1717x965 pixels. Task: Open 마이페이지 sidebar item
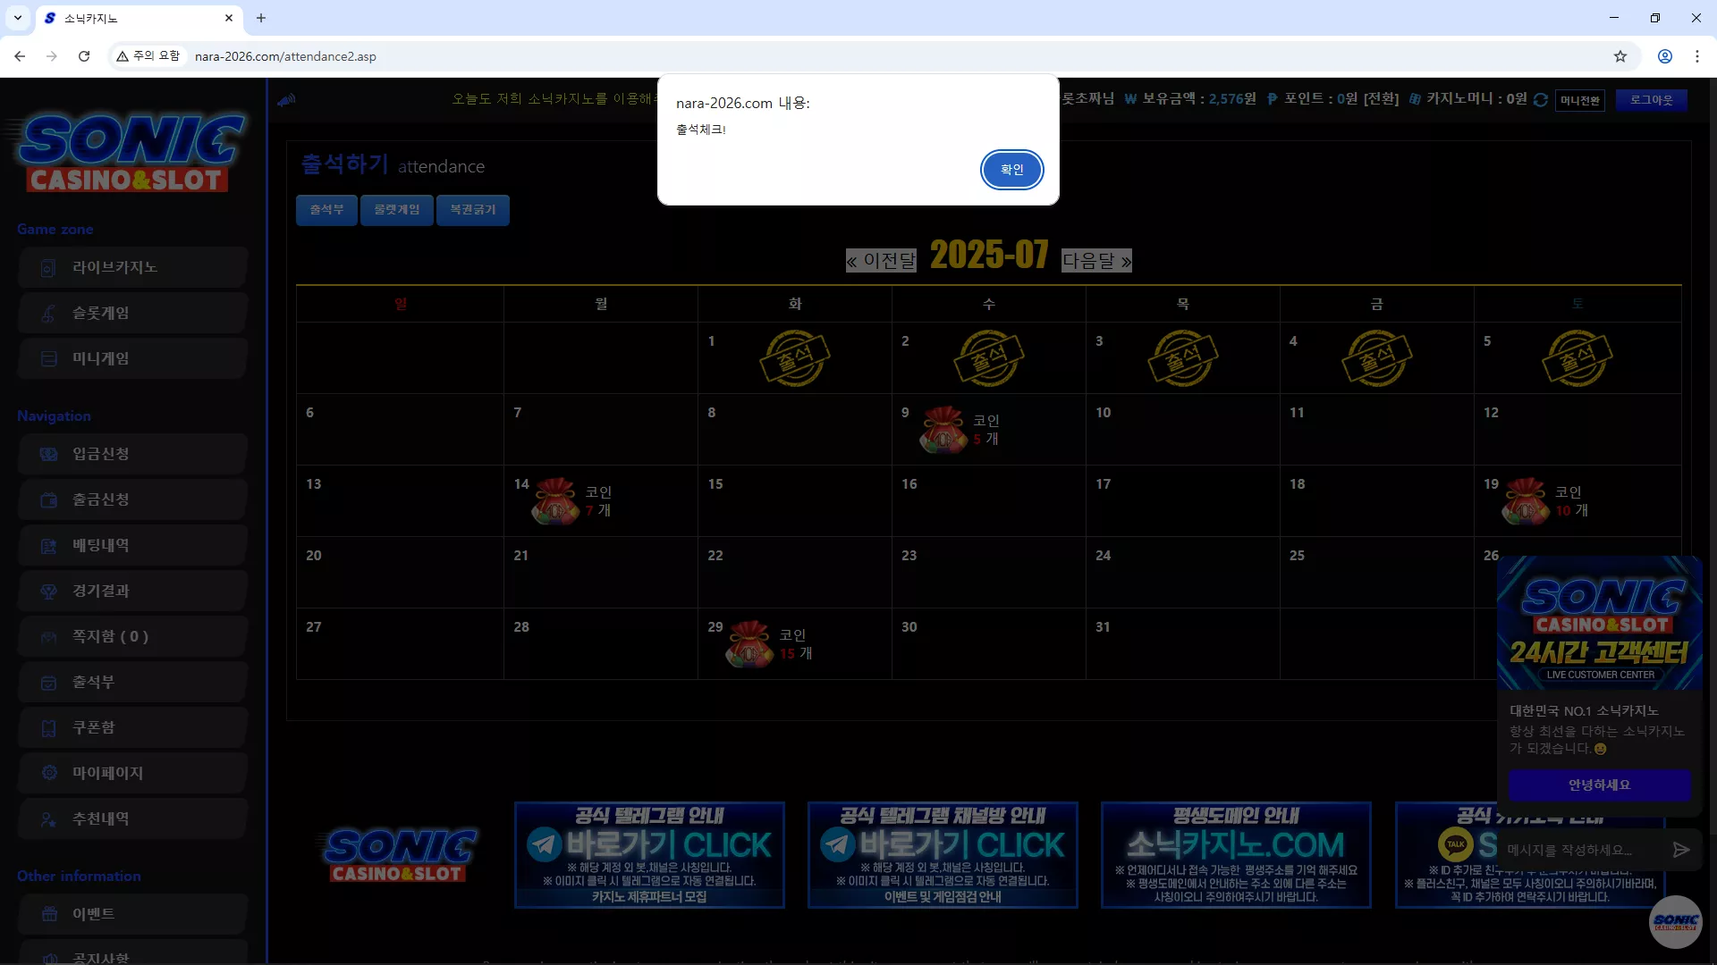(x=132, y=773)
